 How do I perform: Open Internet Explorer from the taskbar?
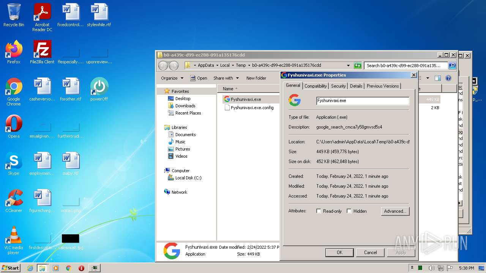30,268
